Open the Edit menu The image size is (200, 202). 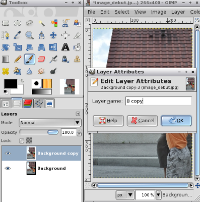(x=105, y=12)
